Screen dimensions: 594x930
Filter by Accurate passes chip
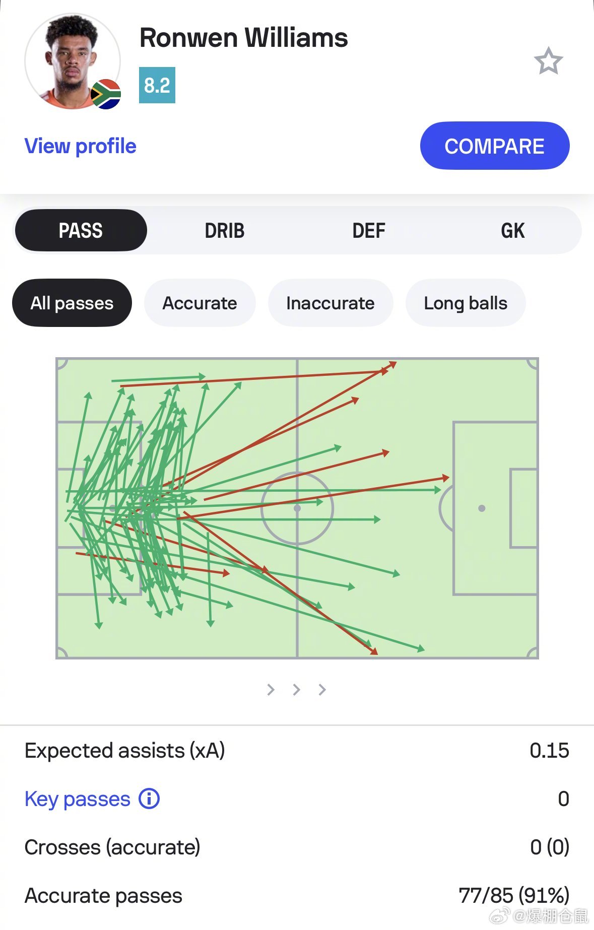click(200, 303)
